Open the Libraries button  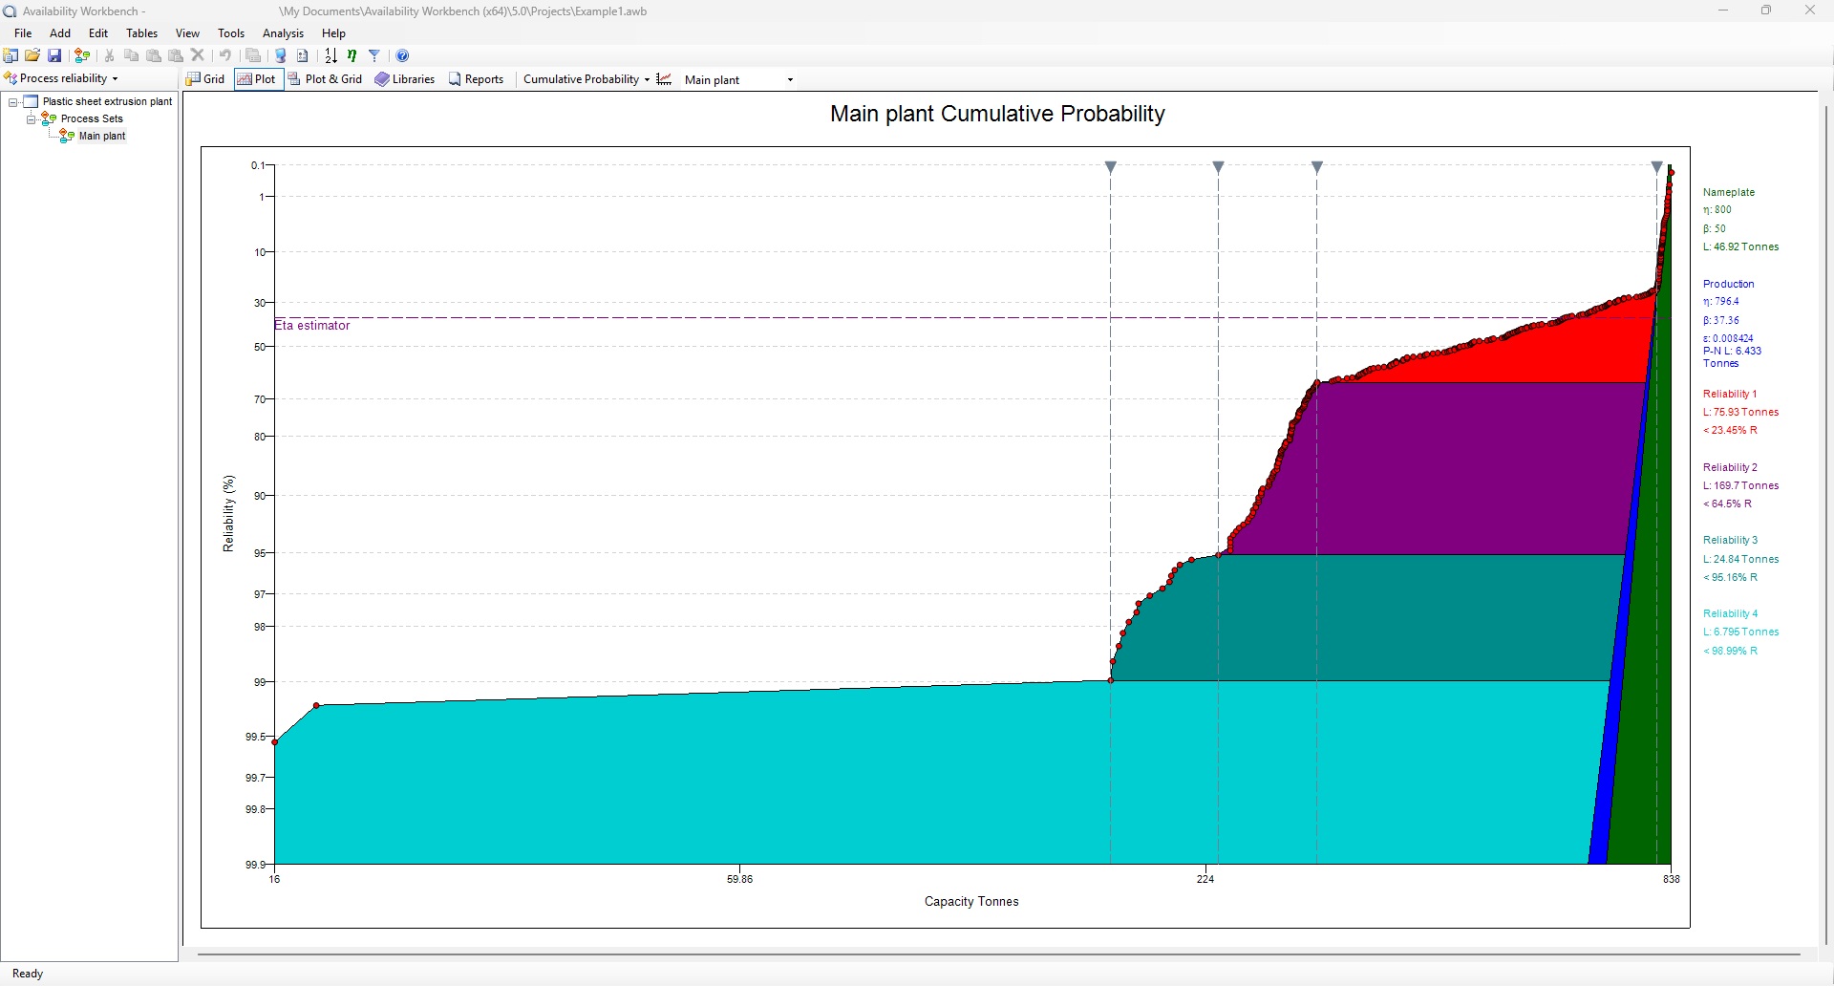tap(405, 79)
